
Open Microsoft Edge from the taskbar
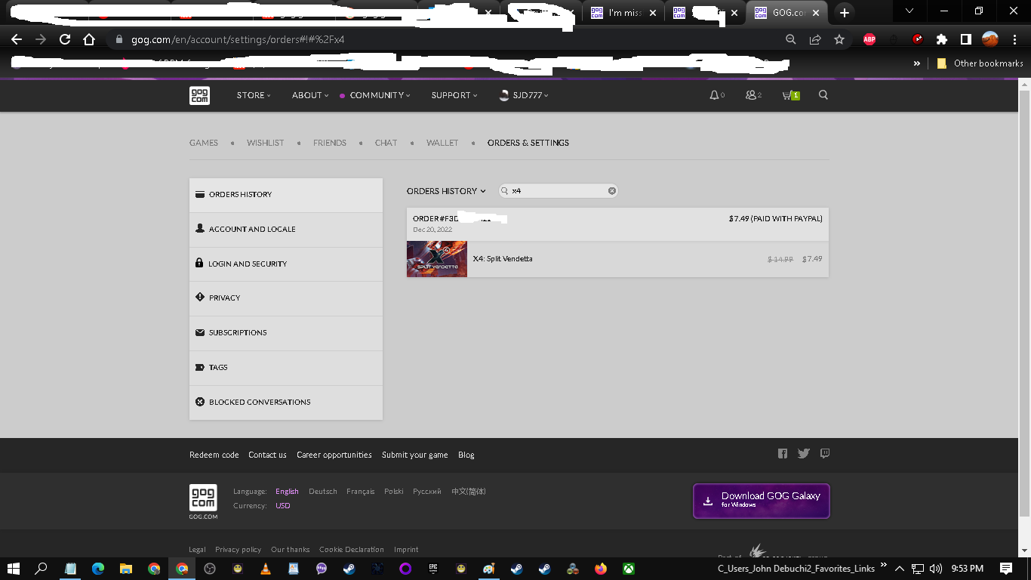tap(98, 569)
